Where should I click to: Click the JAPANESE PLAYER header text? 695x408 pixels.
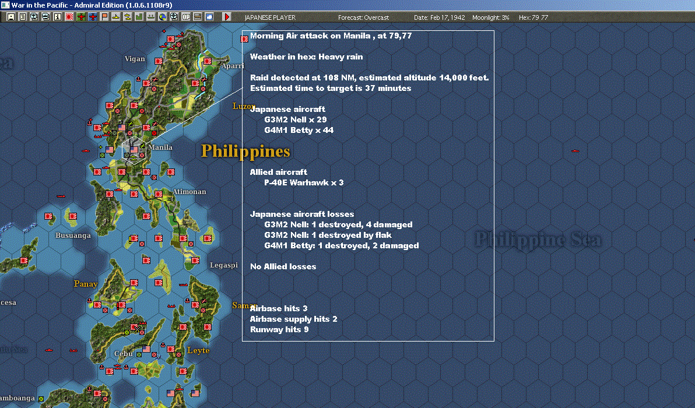[x=270, y=17]
